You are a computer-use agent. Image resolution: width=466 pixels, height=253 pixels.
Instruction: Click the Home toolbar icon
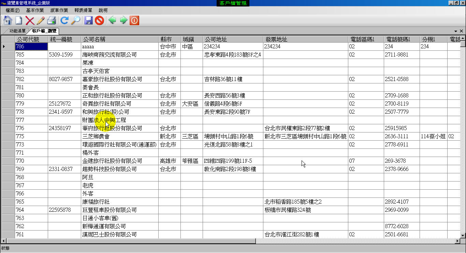coord(8,20)
